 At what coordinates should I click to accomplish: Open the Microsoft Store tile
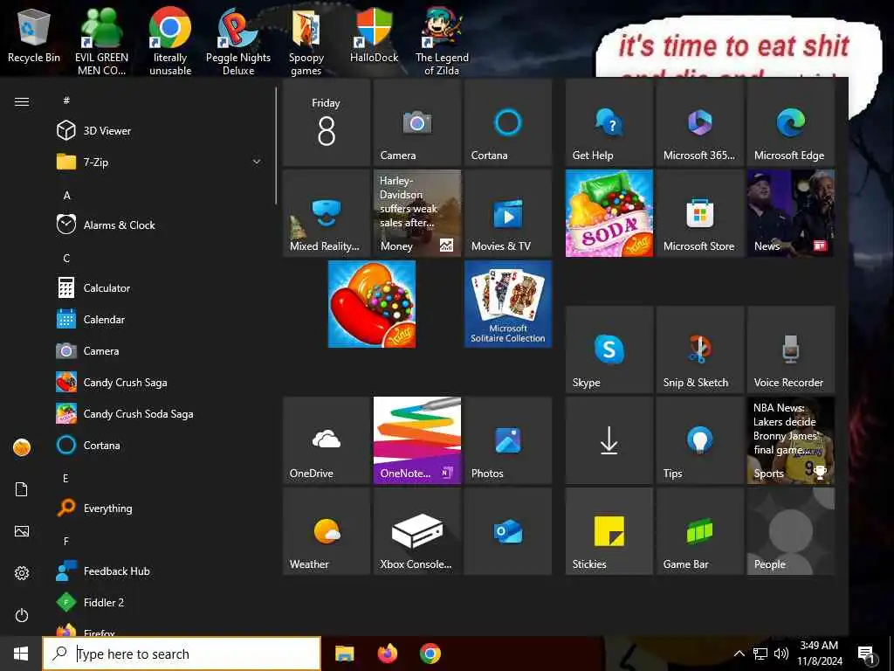pyautogui.click(x=699, y=213)
